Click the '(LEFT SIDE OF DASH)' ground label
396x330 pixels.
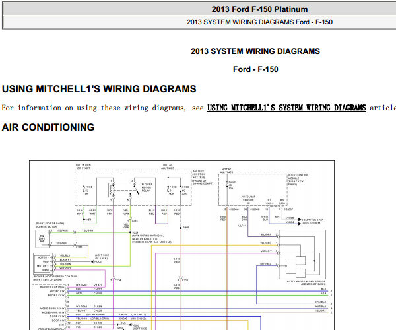pyautogui.click(x=102, y=257)
